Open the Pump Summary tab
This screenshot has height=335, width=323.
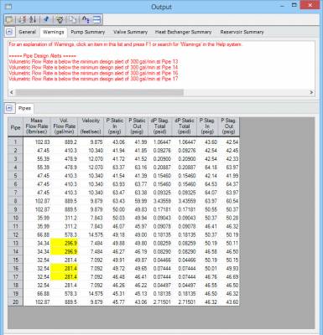tap(87, 32)
